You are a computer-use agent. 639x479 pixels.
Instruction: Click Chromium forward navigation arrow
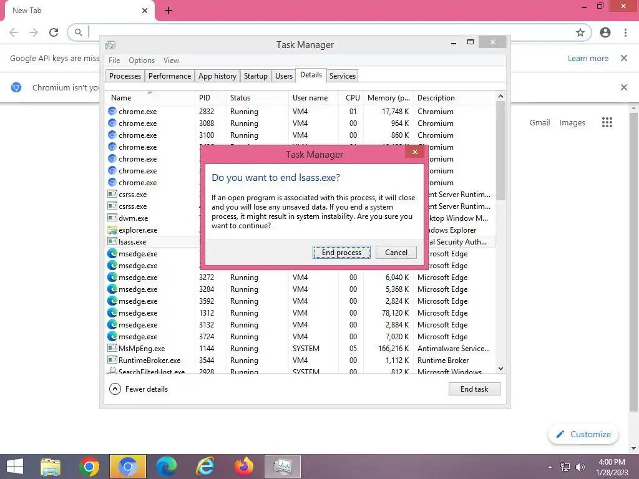pos(34,32)
